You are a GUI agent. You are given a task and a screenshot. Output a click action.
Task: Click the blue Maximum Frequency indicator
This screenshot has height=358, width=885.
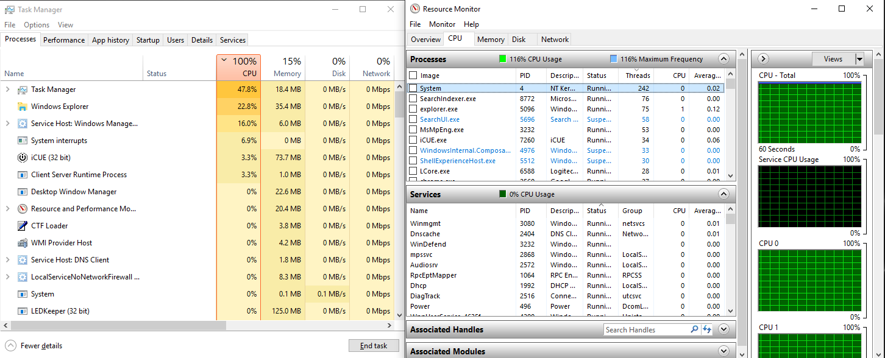(614, 59)
